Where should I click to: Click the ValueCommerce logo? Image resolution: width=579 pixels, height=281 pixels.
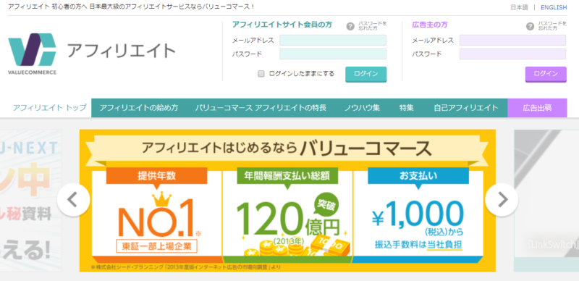pos(32,54)
